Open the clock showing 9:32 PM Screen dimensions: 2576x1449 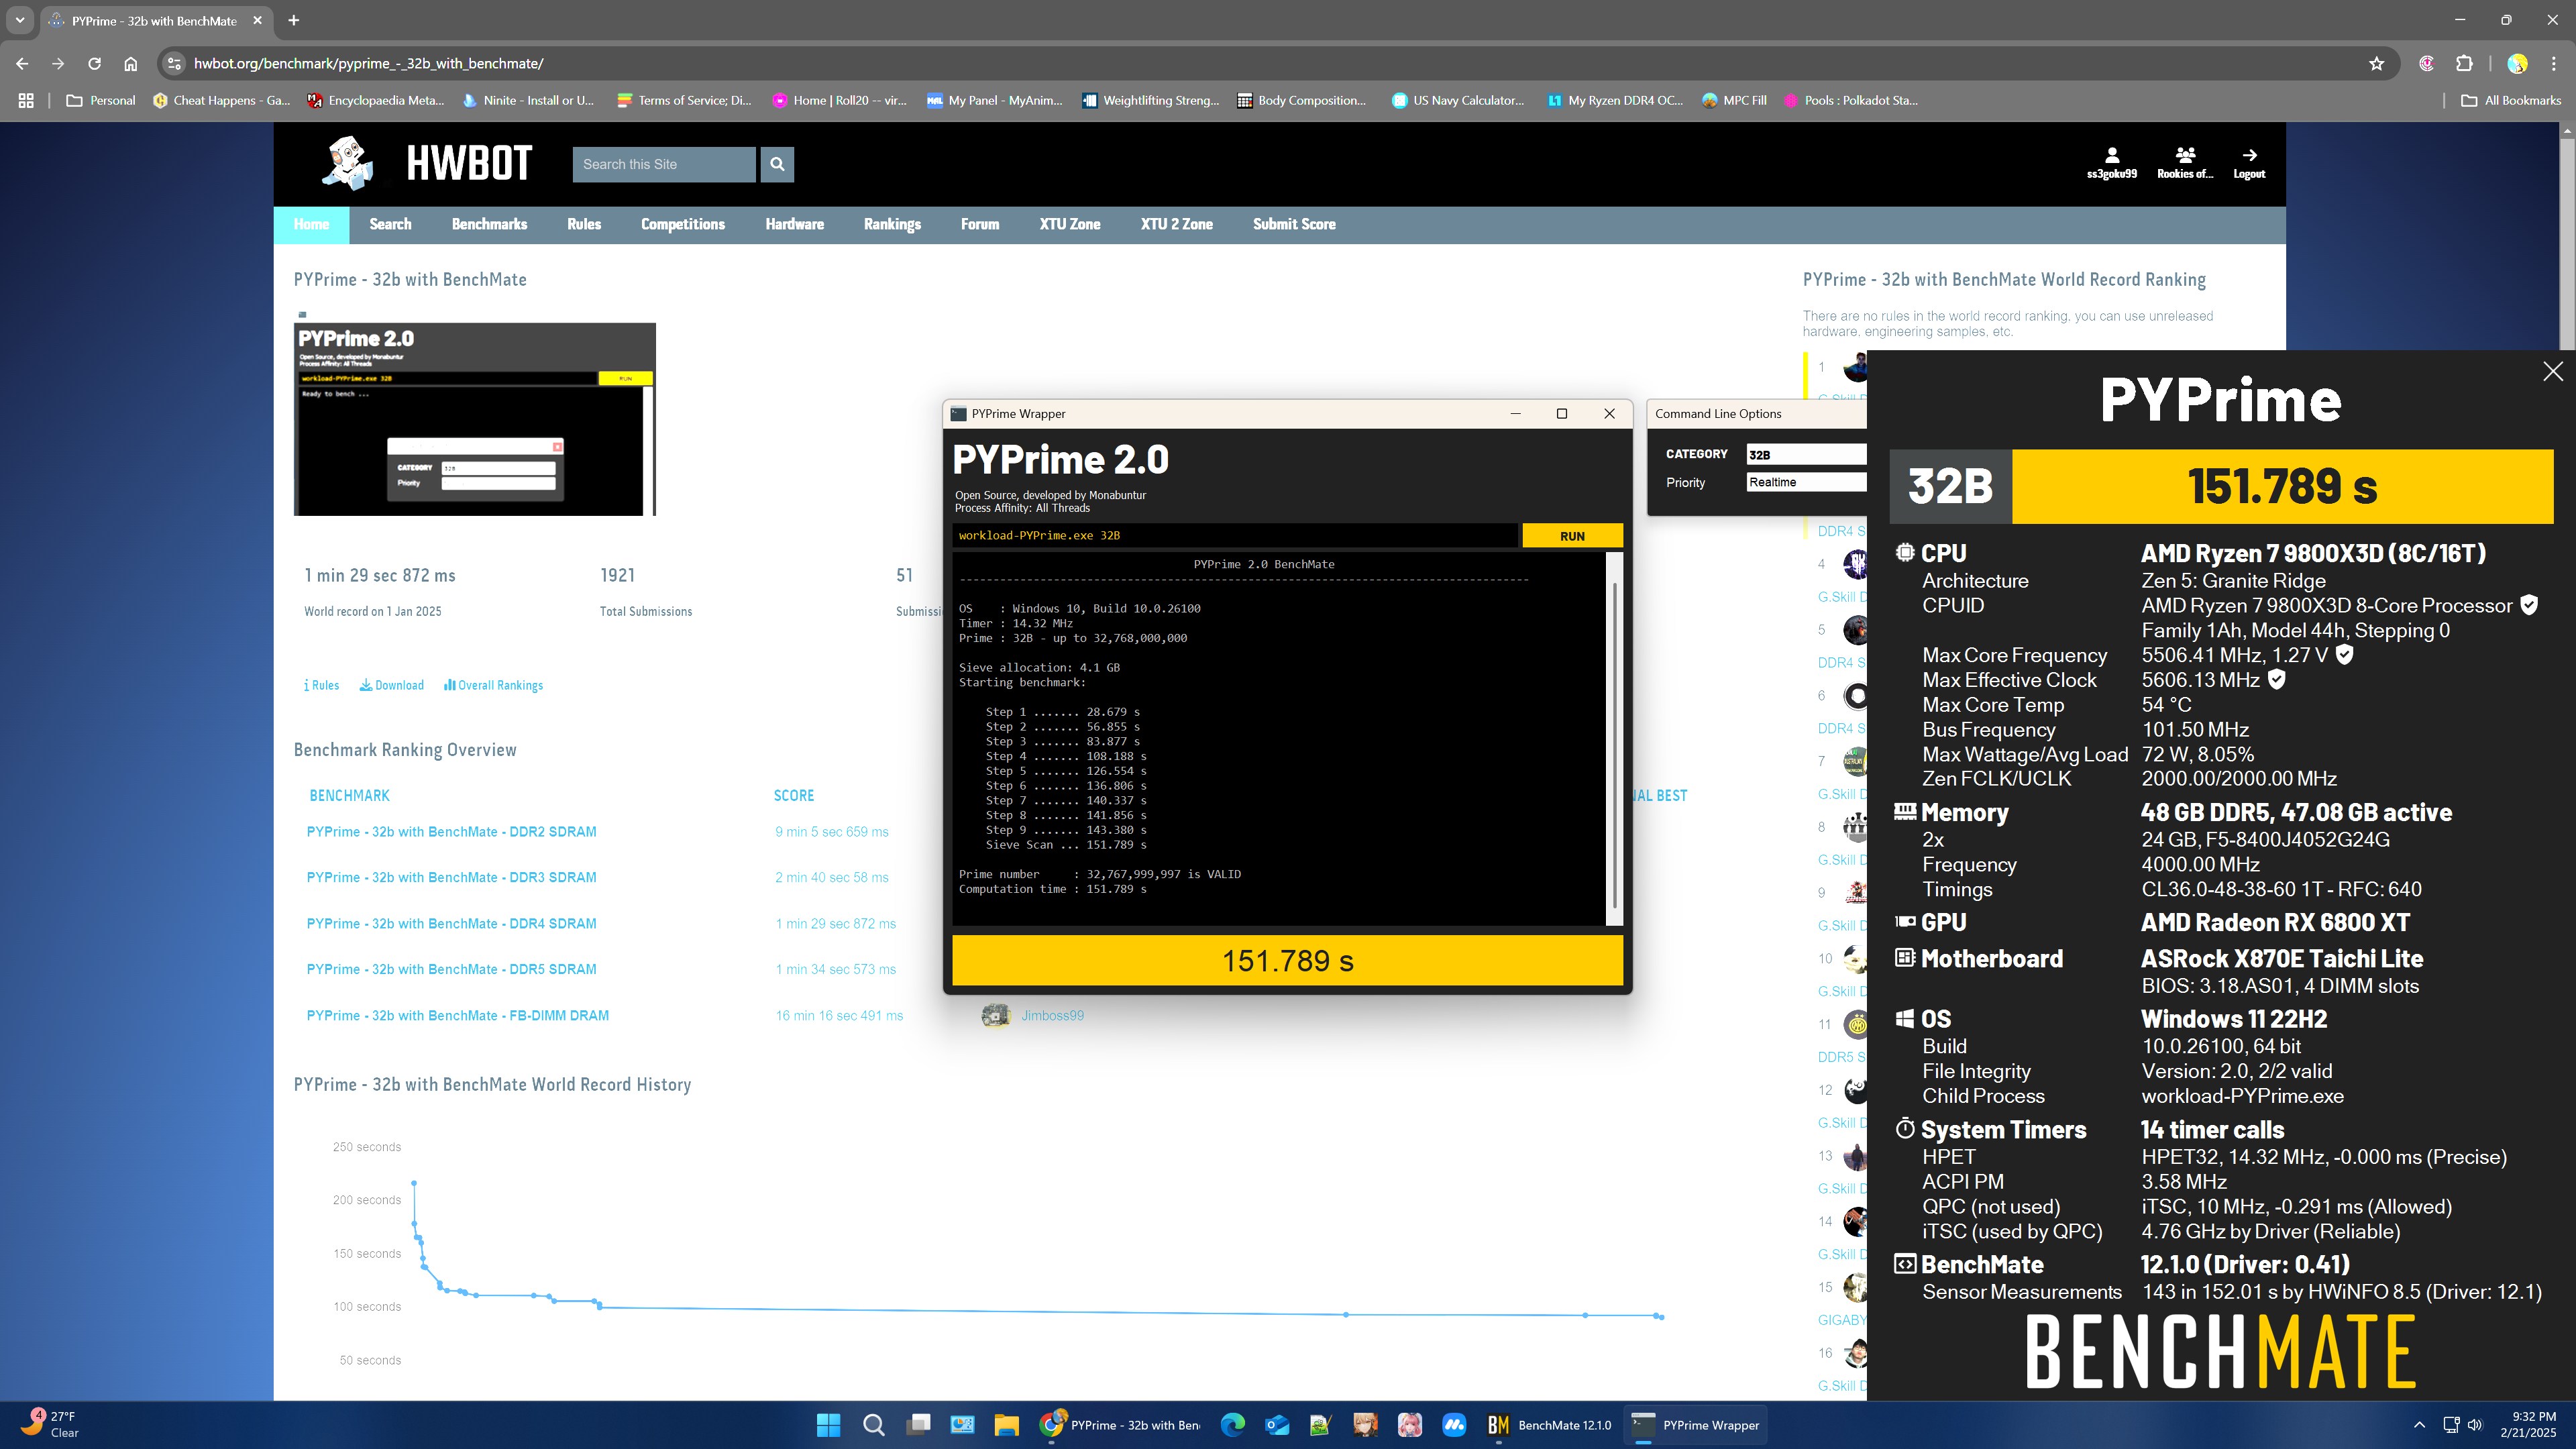click(x=2528, y=1424)
